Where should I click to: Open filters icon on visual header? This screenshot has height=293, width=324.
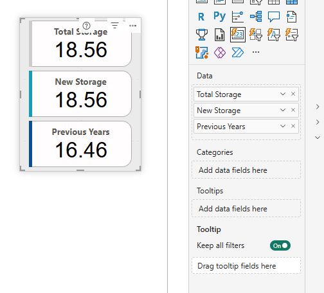115,26
